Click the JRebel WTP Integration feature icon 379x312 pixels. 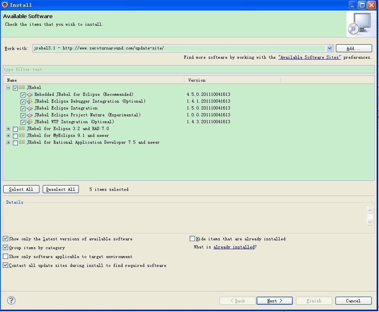point(29,122)
